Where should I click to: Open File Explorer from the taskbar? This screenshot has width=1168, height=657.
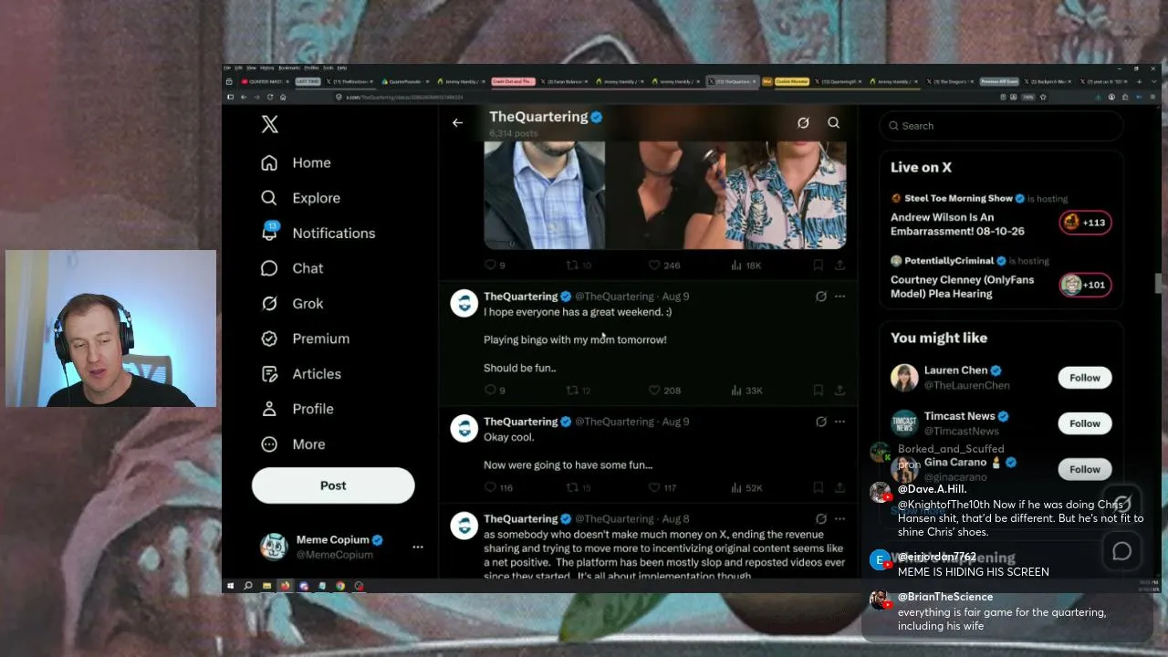pyautogui.click(x=266, y=586)
